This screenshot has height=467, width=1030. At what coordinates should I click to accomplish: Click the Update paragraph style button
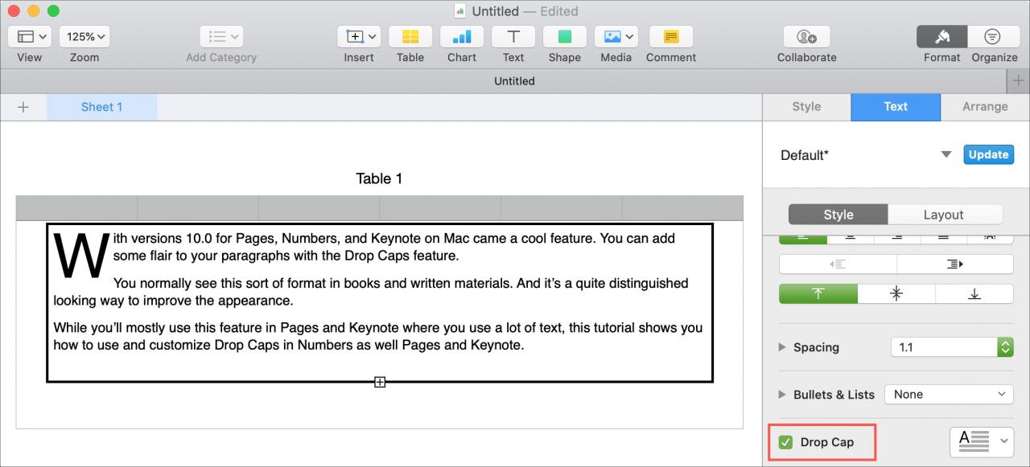point(988,155)
